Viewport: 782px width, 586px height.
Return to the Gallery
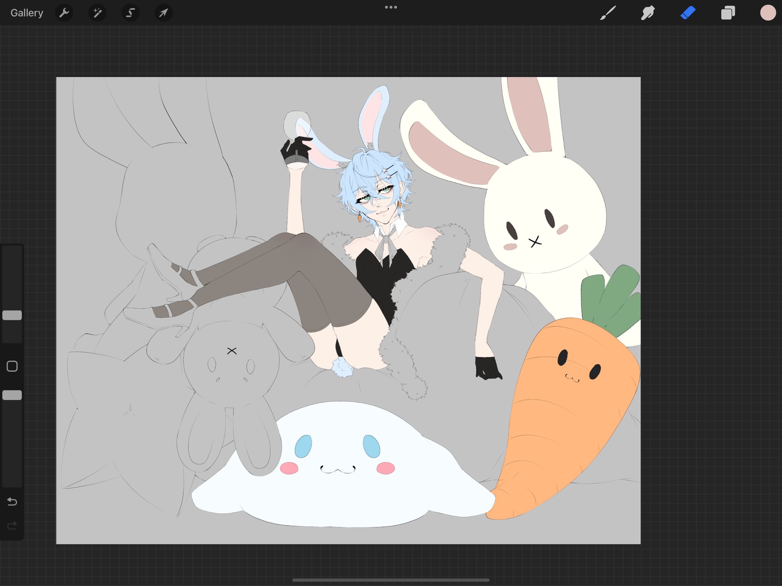tap(27, 13)
